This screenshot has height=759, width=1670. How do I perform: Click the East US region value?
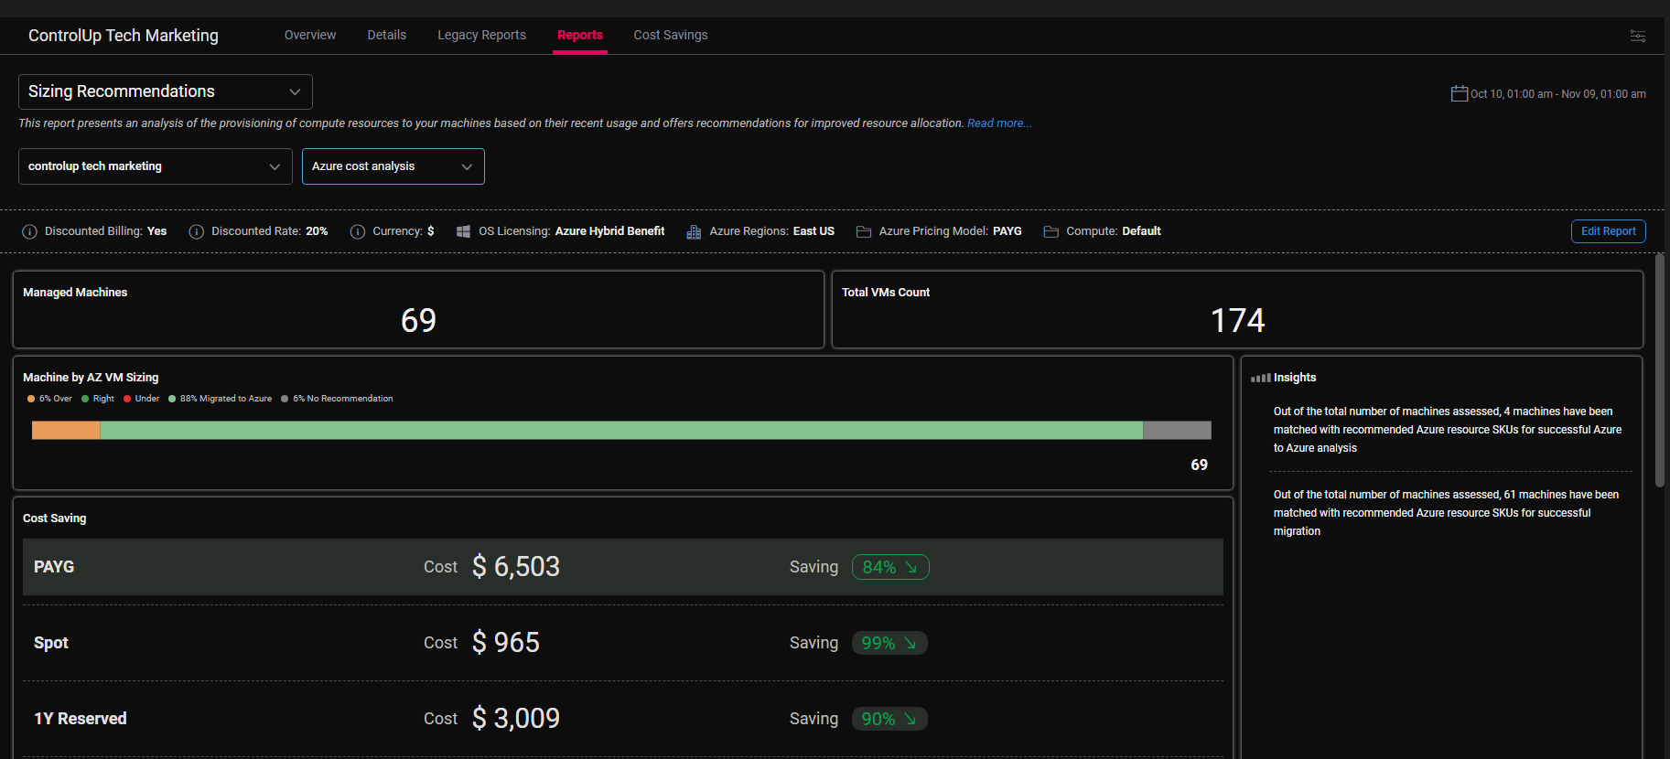pyautogui.click(x=813, y=231)
